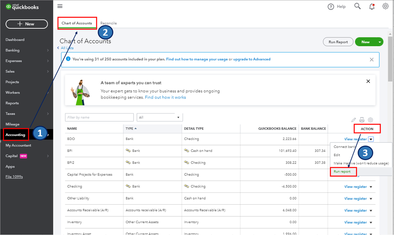
Task: Open Reports in the sidebar
Action: coord(12,103)
